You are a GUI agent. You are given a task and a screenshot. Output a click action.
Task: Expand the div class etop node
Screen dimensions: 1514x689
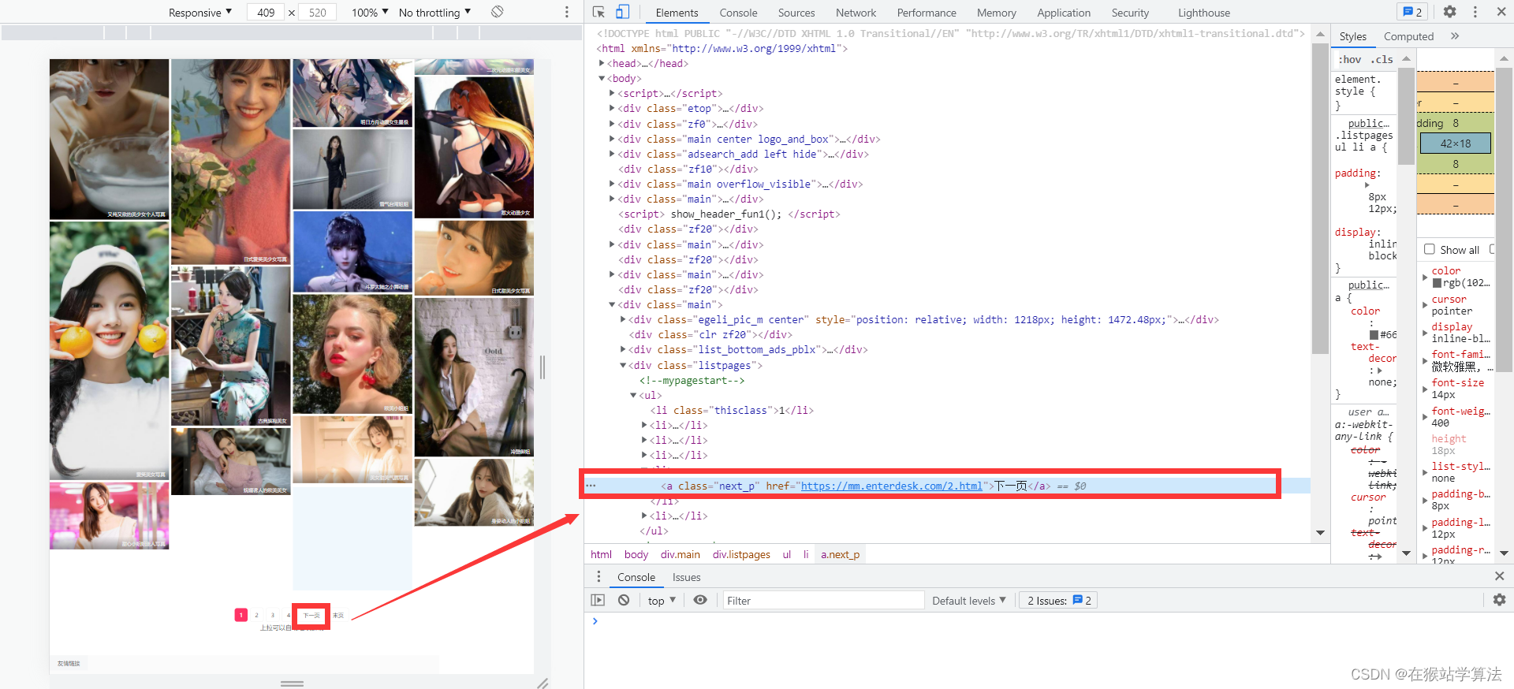pos(612,108)
